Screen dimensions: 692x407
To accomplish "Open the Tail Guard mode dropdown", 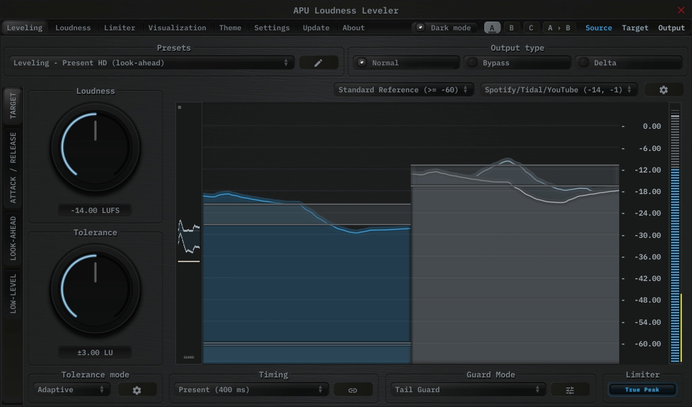I will coord(468,389).
